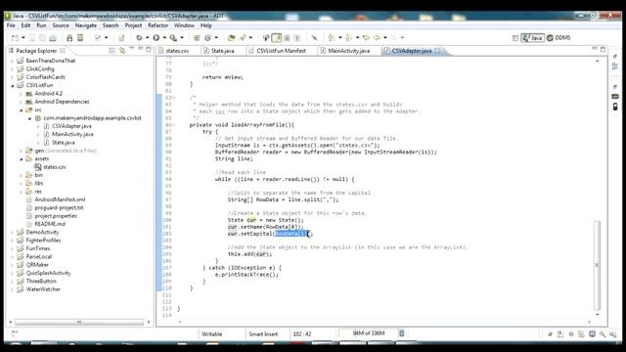Open the File menu

(x=11, y=25)
